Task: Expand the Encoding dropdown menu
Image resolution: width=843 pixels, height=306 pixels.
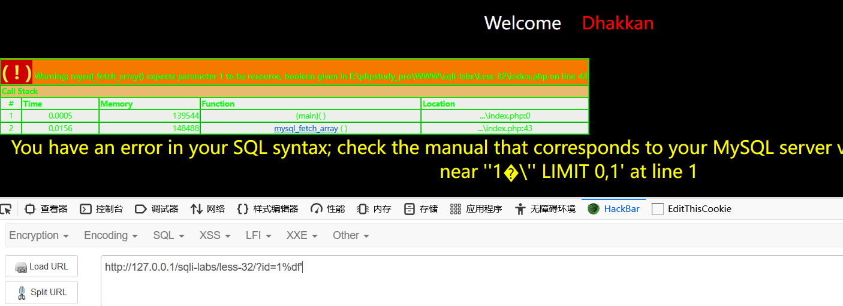Action: click(111, 235)
